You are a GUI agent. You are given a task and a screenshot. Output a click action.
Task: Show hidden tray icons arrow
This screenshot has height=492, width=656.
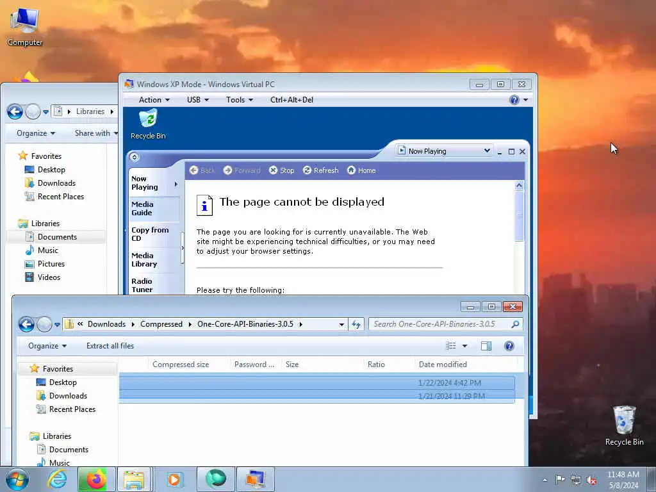click(545, 480)
